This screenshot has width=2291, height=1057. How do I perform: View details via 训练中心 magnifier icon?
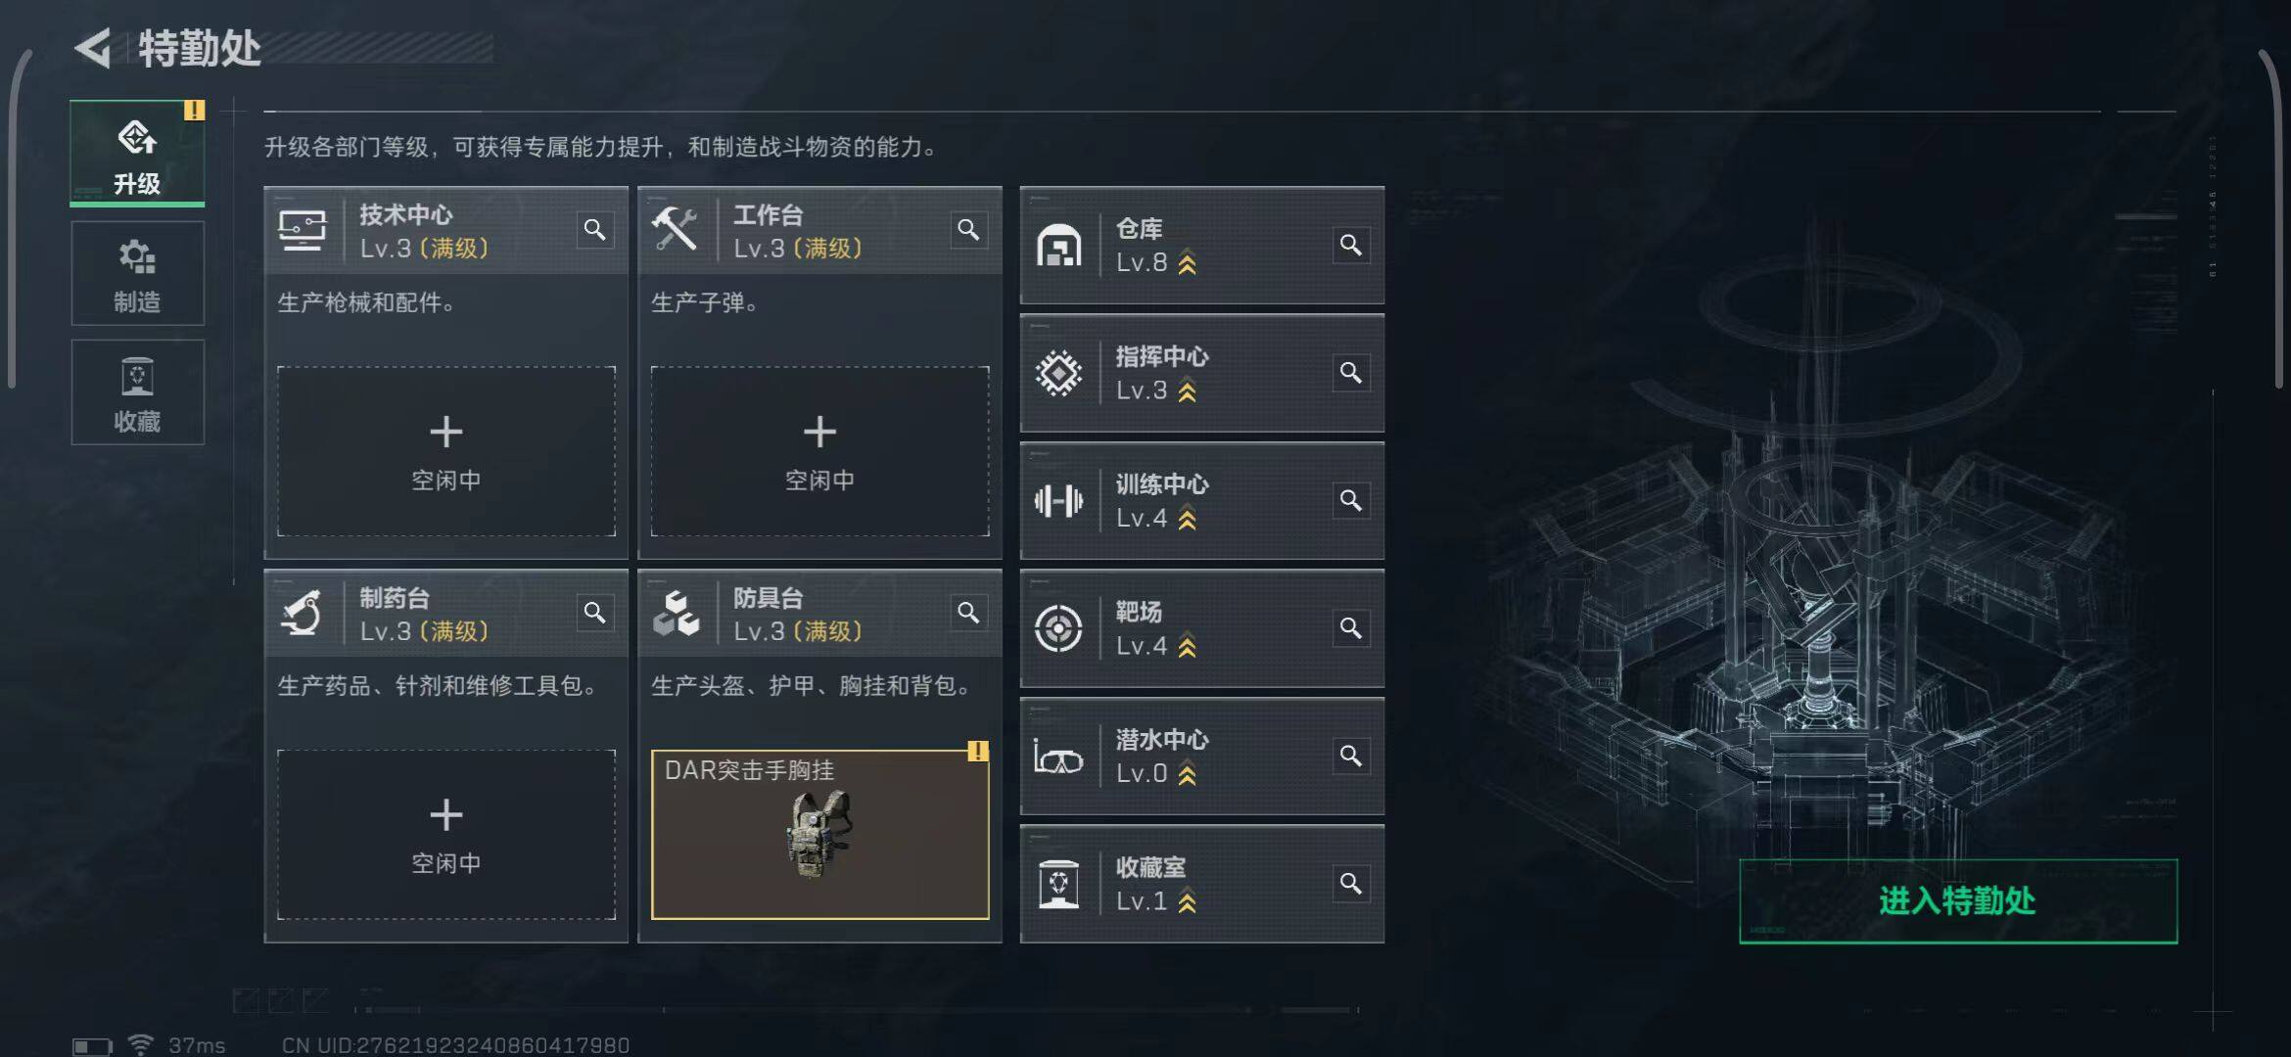(x=1351, y=500)
